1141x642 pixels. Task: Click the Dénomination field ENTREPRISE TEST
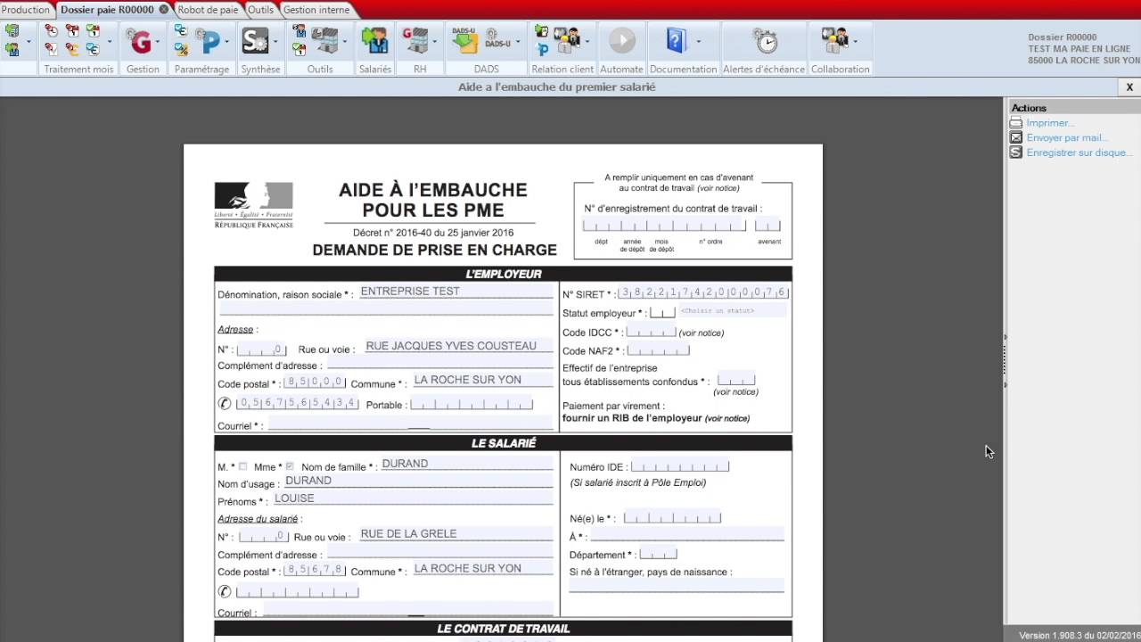[455, 292]
